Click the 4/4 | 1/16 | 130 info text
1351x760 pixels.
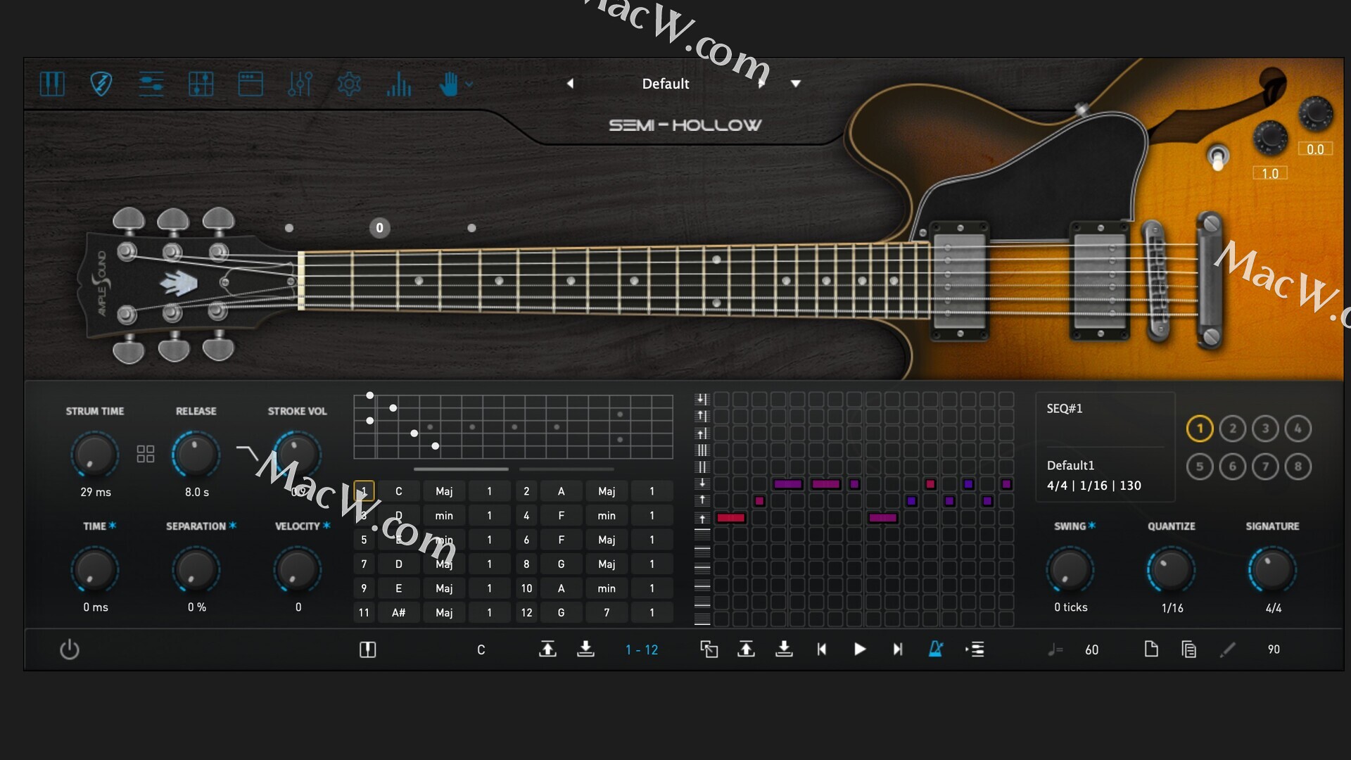[1093, 486]
